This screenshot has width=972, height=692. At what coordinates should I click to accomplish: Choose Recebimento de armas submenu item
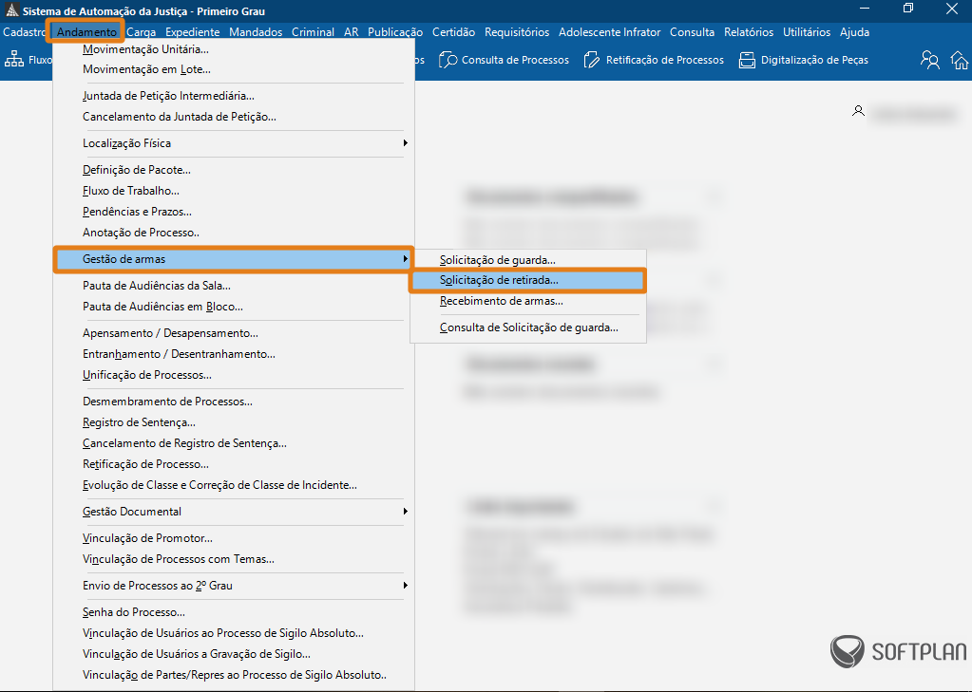tap(502, 301)
